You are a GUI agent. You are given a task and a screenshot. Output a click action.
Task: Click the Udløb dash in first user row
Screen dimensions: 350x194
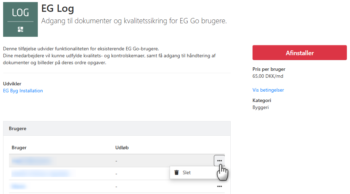(x=116, y=161)
